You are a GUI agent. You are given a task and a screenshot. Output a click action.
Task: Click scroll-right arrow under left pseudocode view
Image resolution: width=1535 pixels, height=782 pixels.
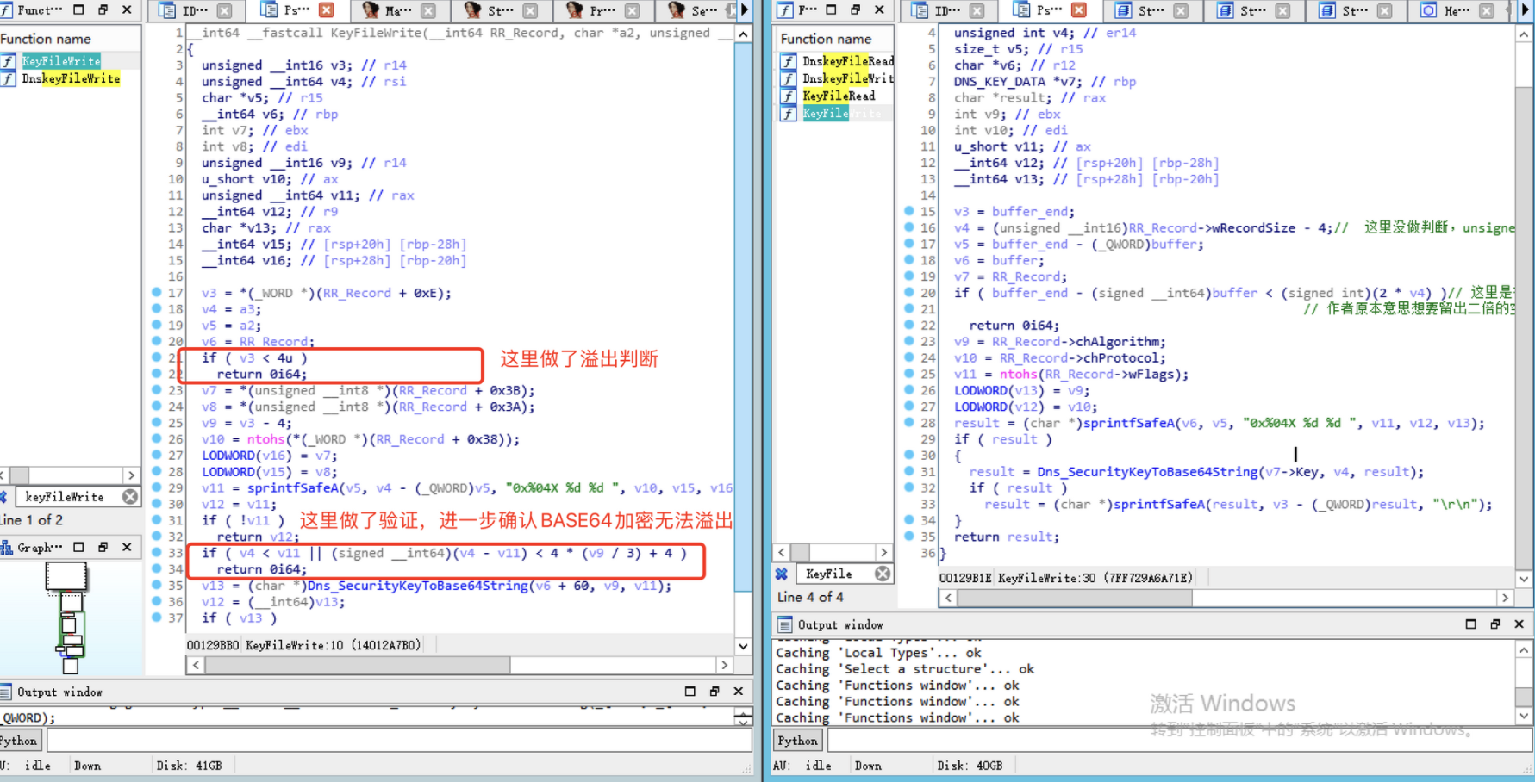[x=724, y=665]
